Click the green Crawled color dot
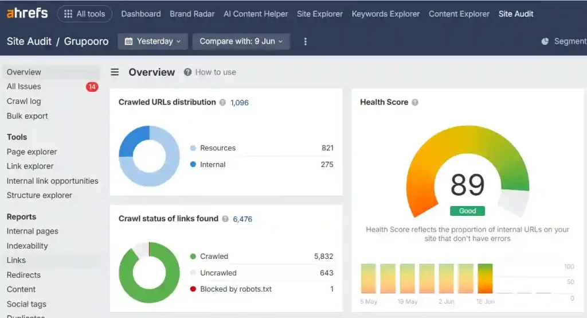The image size is (587, 318). (193, 256)
